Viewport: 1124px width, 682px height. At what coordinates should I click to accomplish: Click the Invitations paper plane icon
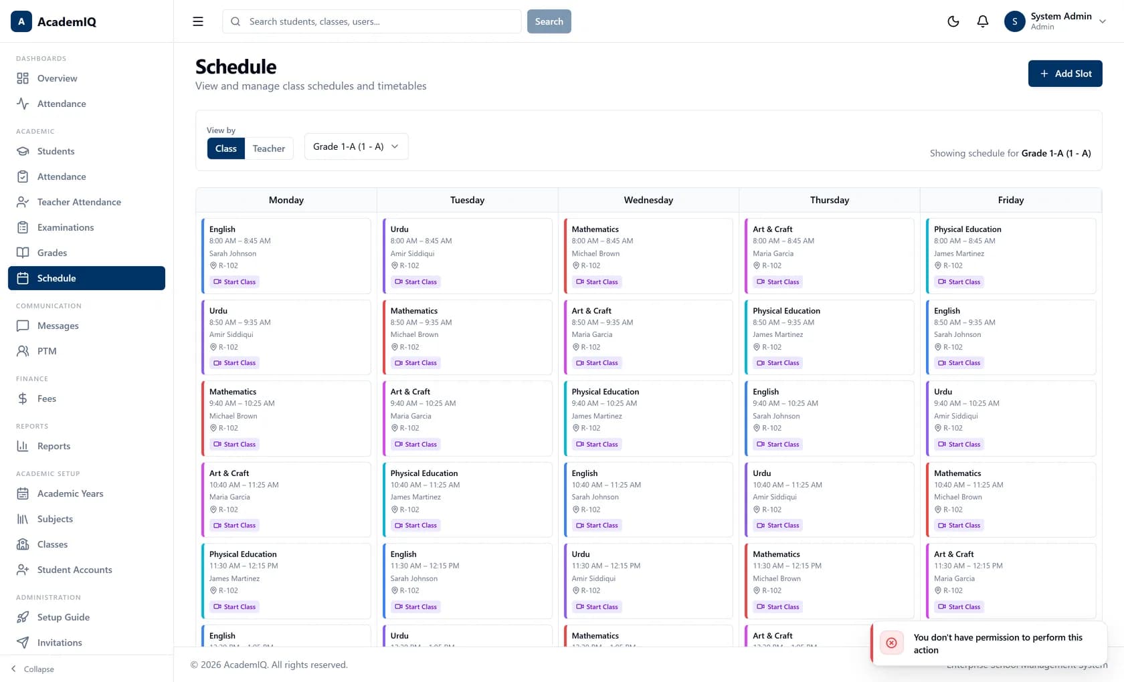23,643
